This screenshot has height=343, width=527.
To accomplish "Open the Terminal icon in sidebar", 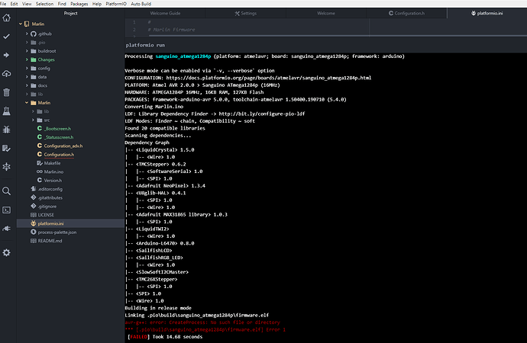I will (x=6, y=210).
